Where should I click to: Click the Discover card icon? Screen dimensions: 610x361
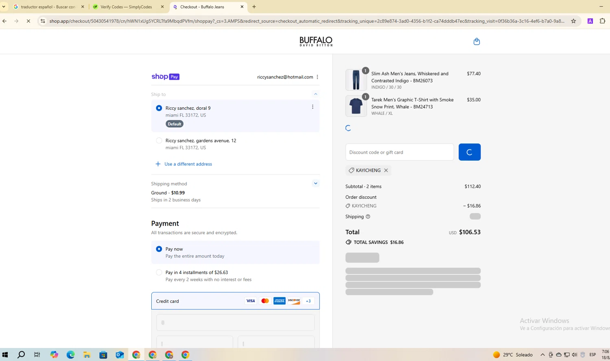click(294, 301)
